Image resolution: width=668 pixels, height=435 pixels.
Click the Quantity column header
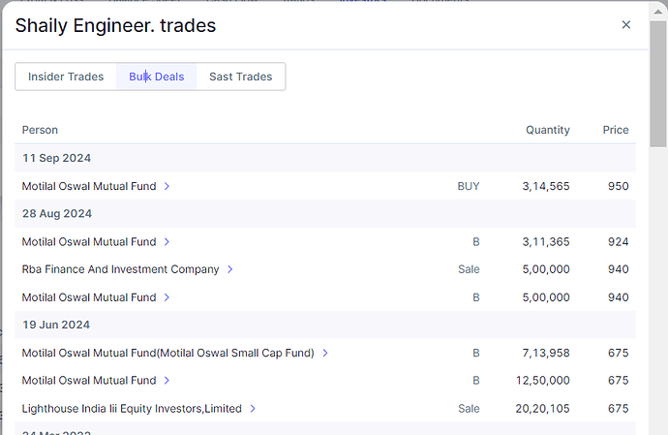pos(547,130)
